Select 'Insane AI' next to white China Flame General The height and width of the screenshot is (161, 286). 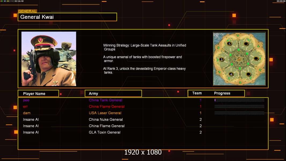[31, 126]
